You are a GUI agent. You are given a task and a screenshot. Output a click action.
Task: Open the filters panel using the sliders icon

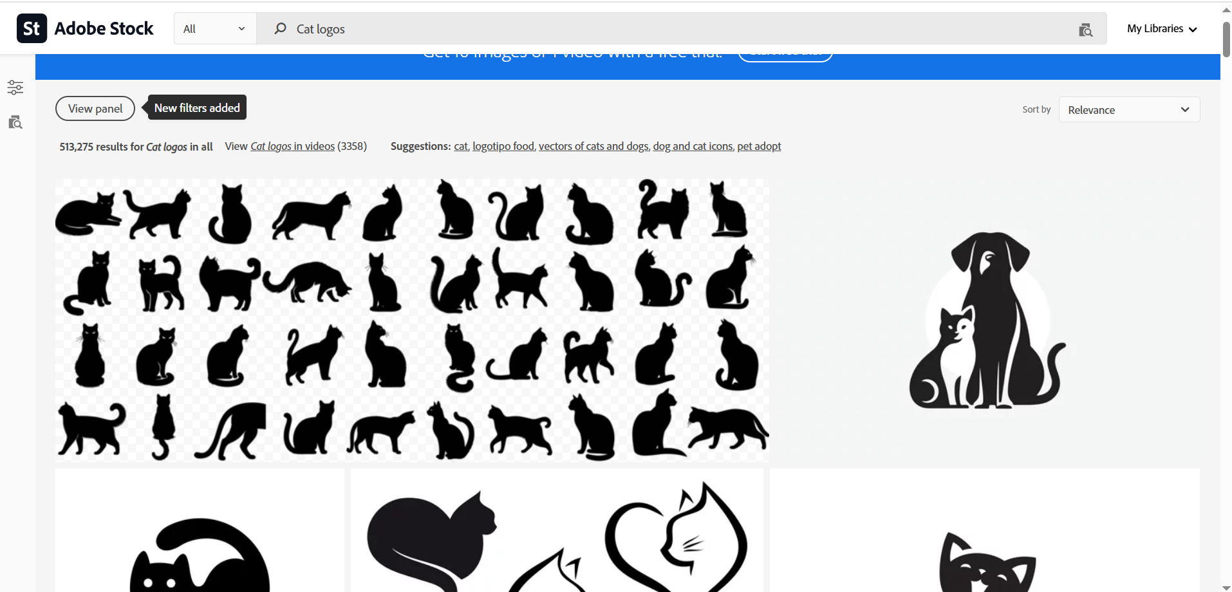coord(15,87)
